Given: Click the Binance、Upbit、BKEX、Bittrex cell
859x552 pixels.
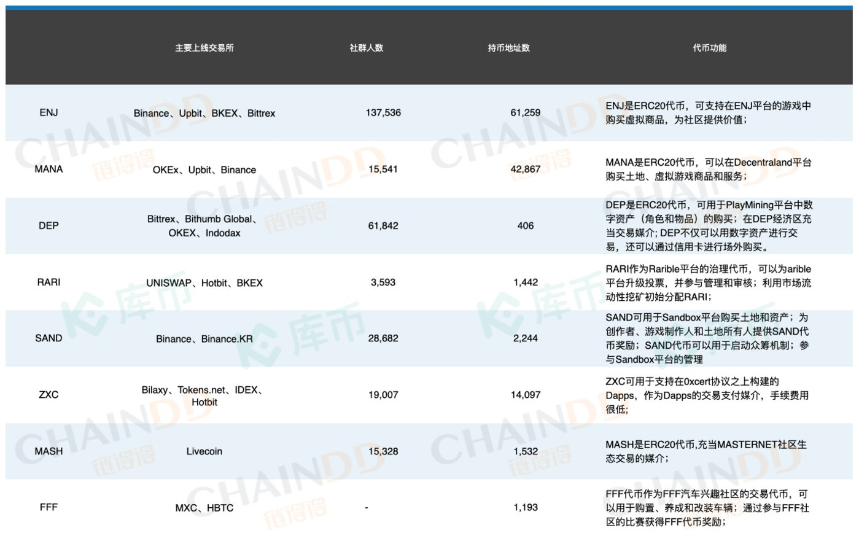Looking at the screenshot, I should click(x=204, y=113).
